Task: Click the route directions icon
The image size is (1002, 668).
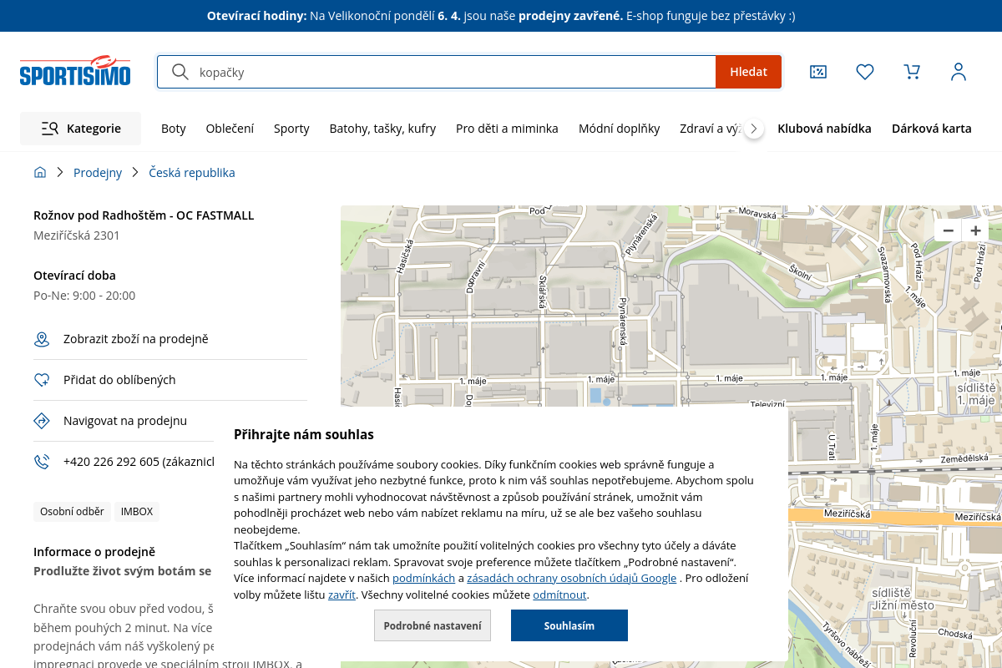Action: coord(42,421)
